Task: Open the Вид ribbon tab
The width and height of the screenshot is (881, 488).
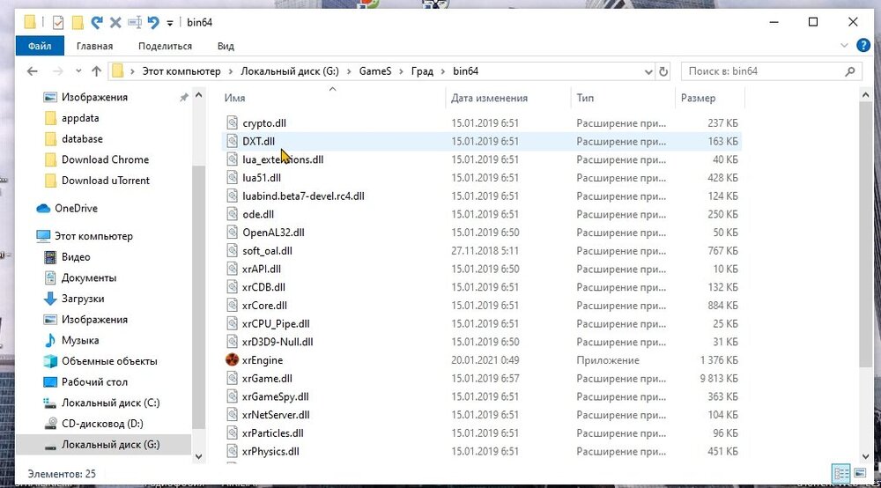Action: pos(226,46)
